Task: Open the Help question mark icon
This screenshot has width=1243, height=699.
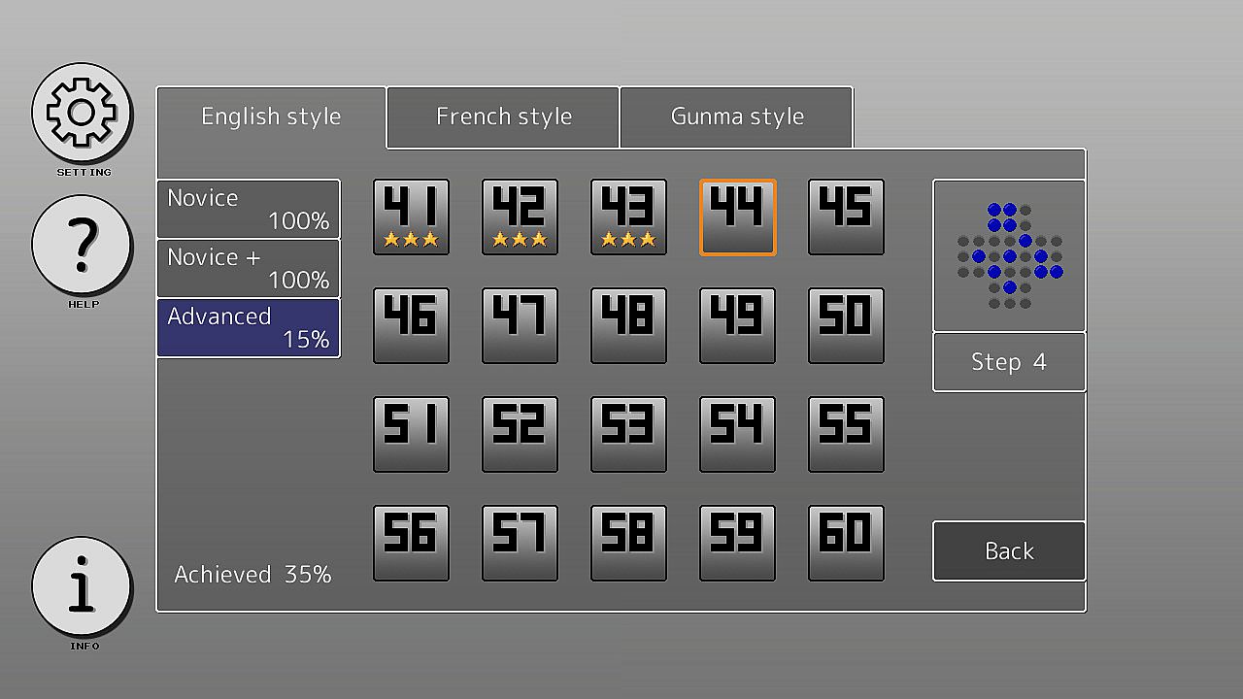Action: tap(82, 244)
